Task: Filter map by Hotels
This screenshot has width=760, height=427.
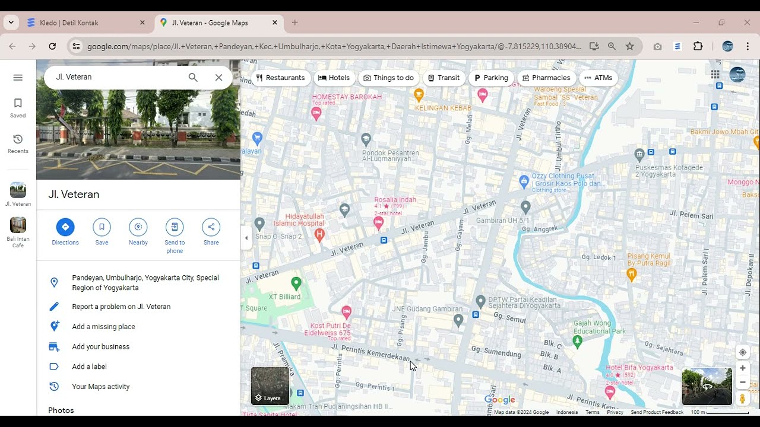Action: tap(334, 78)
